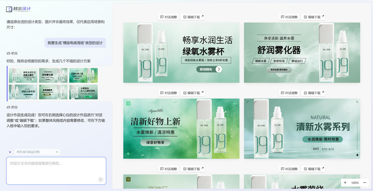373x191 pixels.
Task: Open 对话调整 for the 清新水雾系列 design
Action: pos(289,93)
